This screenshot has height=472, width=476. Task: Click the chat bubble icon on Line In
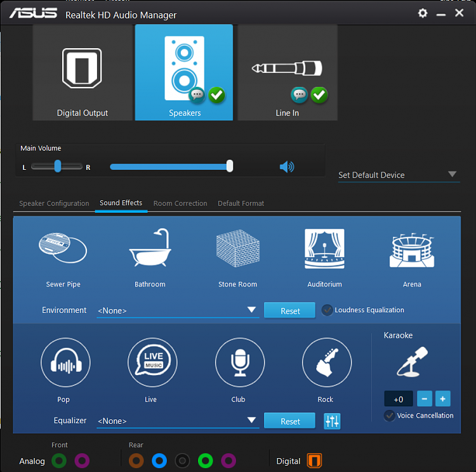coord(300,95)
